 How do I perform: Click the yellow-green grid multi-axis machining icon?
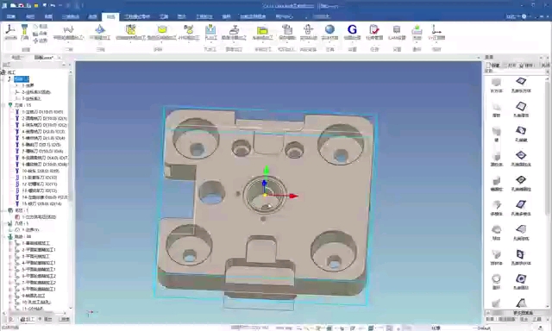[130, 29]
